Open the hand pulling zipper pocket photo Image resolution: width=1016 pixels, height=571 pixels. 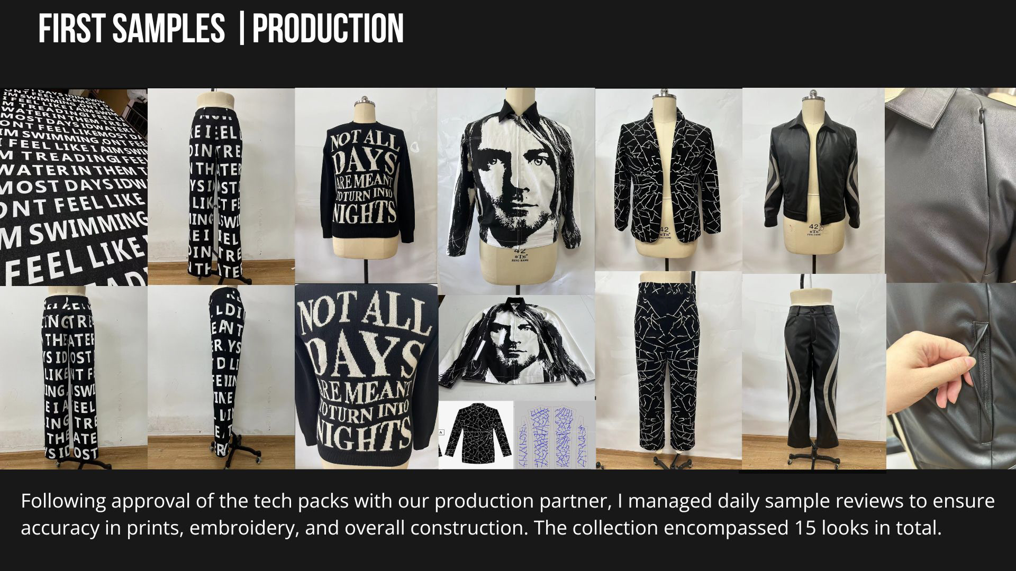[951, 376]
